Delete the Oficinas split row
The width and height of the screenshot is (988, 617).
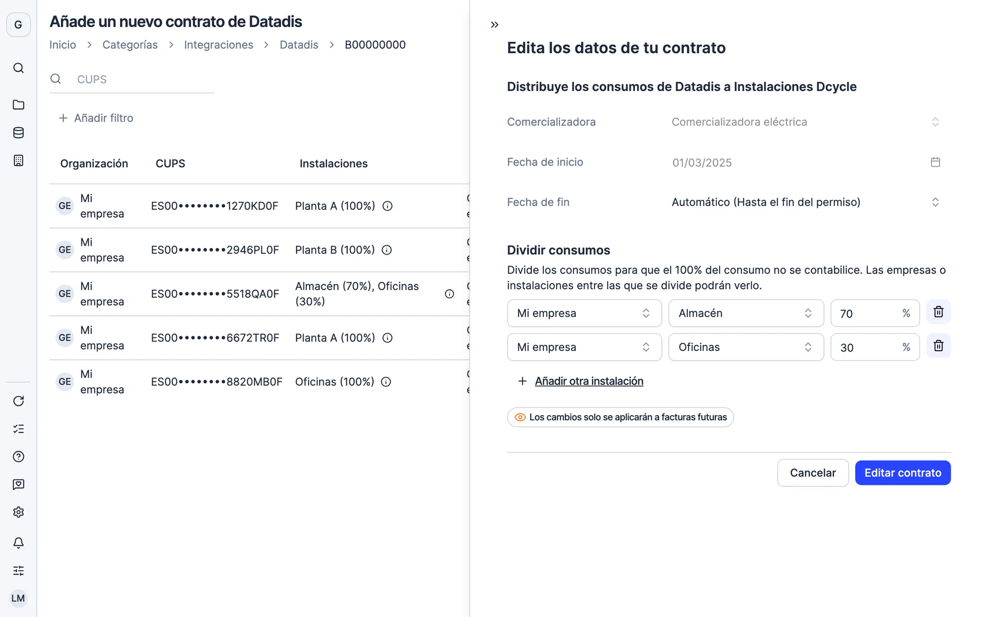(938, 346)
